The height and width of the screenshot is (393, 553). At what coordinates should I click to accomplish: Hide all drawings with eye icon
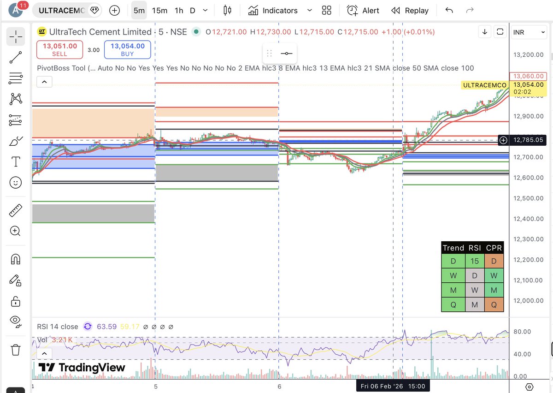coord(16,321)
